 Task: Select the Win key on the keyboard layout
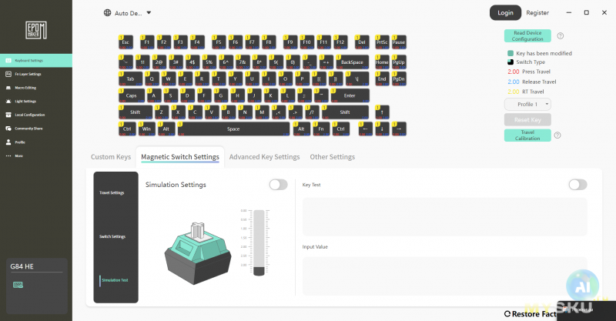(146, 129)
